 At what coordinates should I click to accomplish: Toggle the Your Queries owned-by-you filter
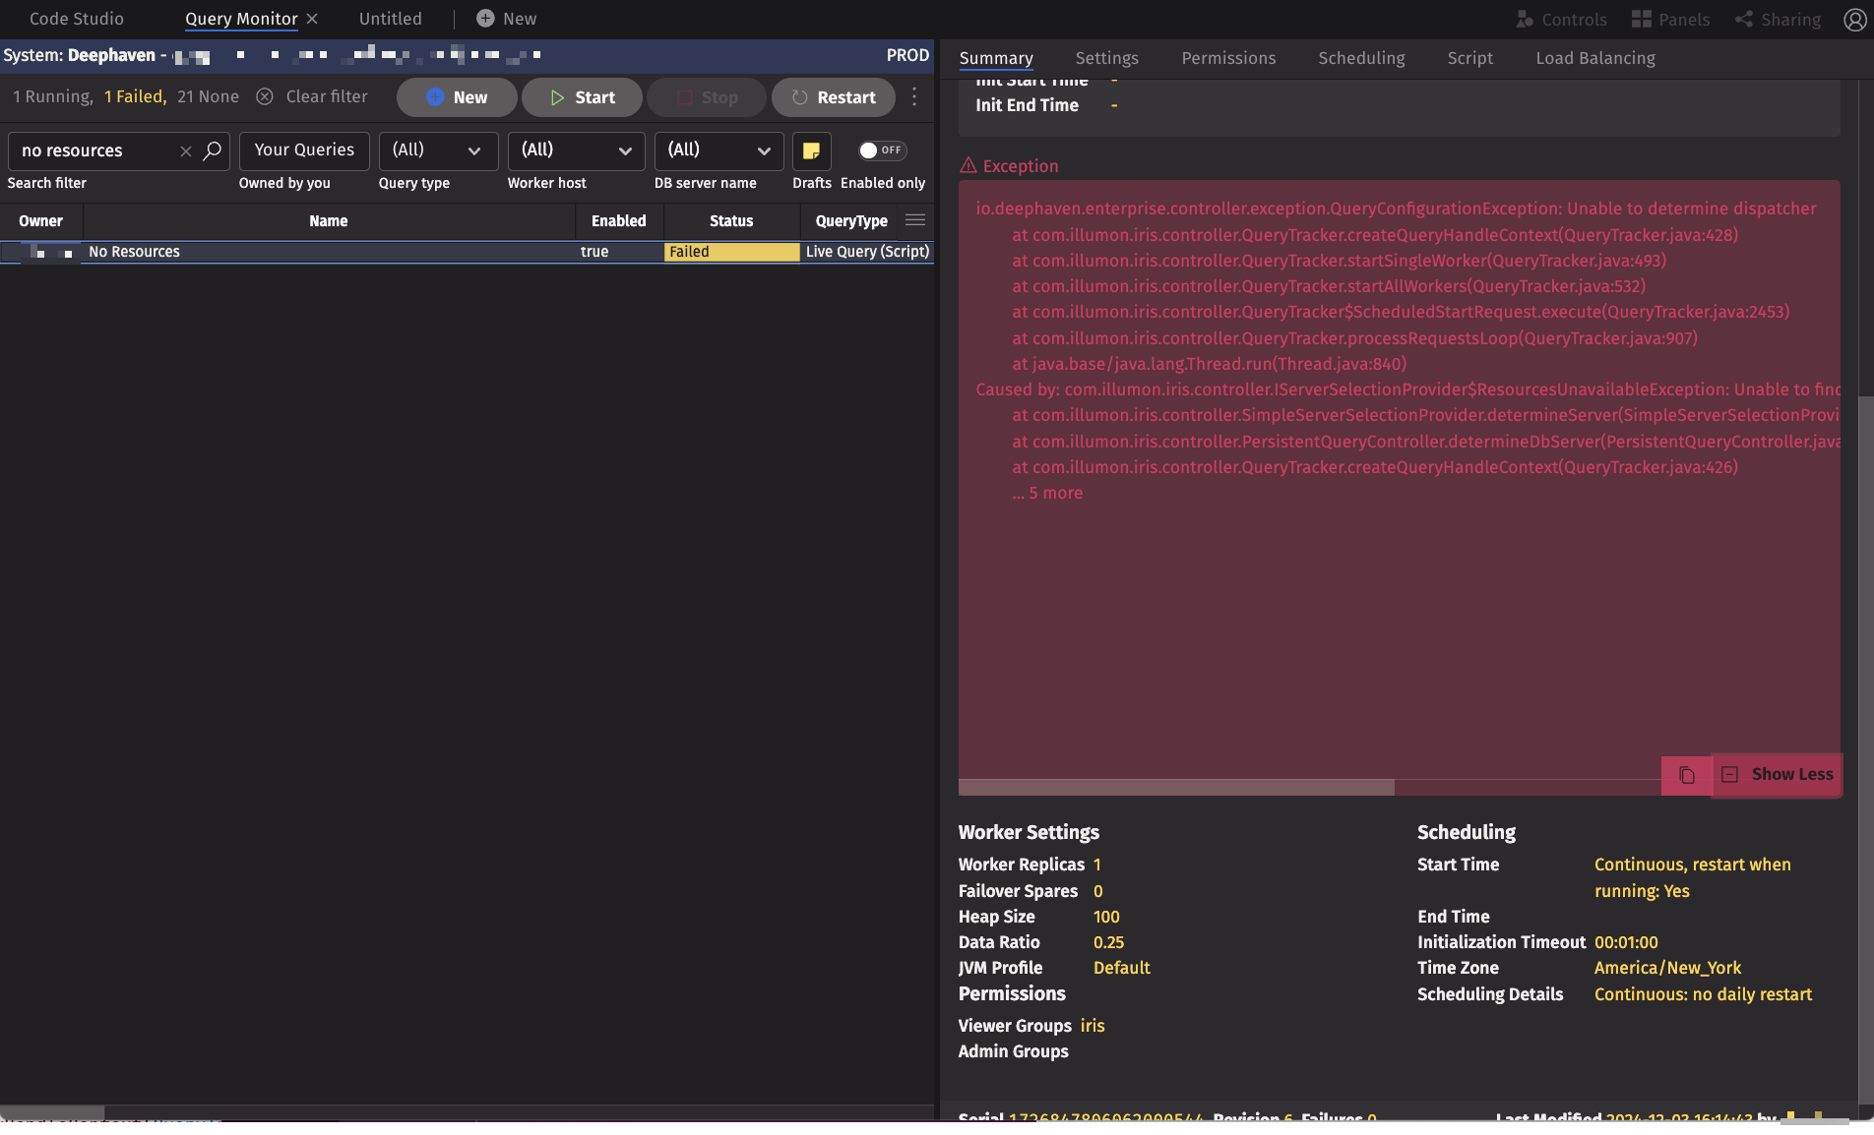click(x=304, y=150)
